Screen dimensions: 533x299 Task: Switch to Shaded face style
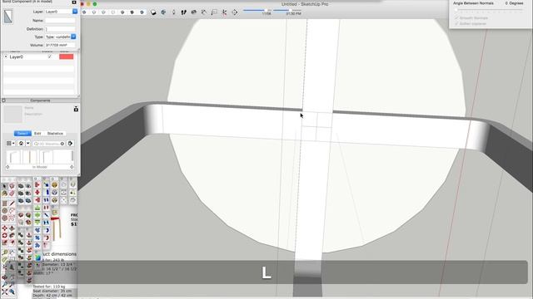click(122, 12)
